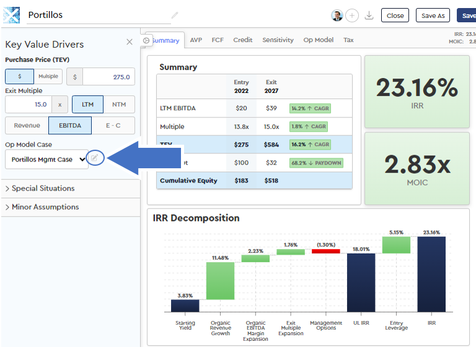Switch to the Summary tab

tap(165, 40)
